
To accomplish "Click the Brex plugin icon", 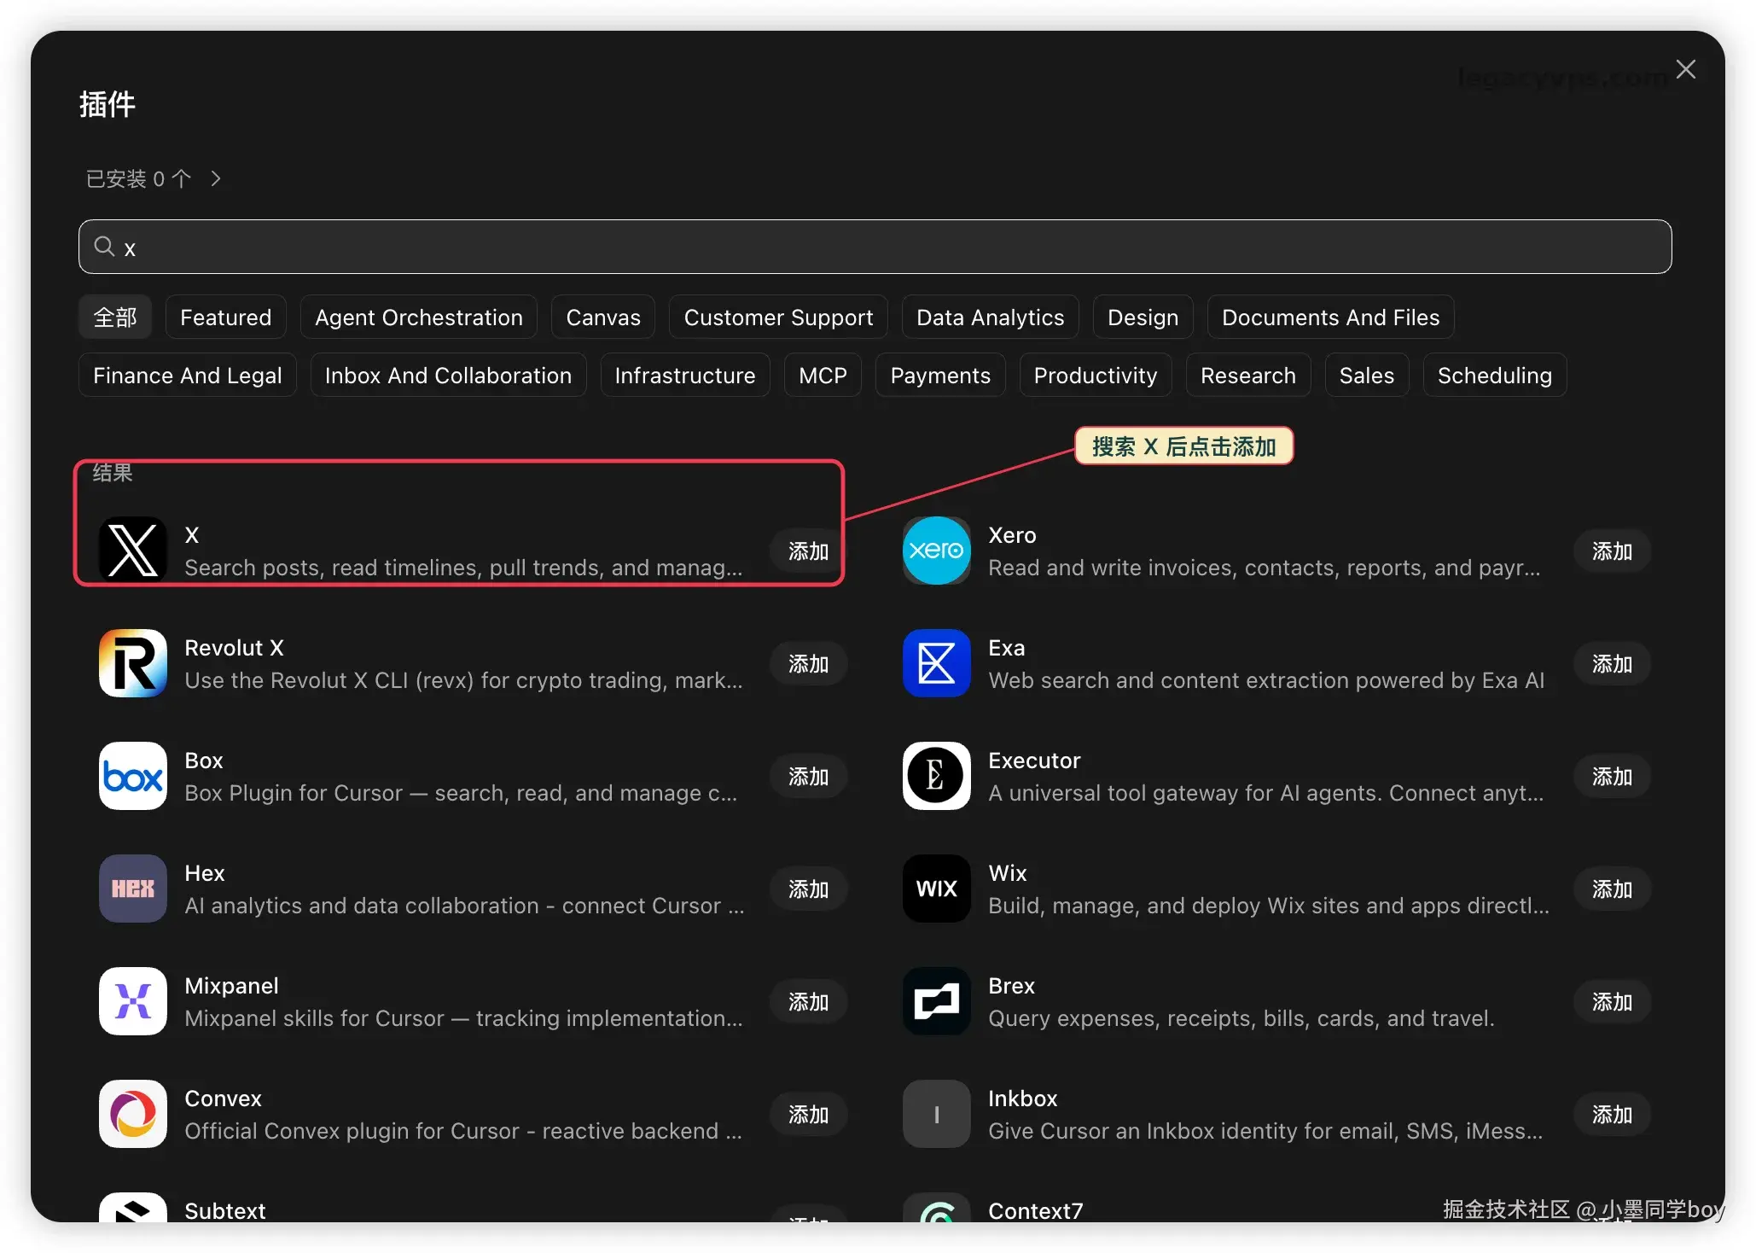I will (936, 1001).
